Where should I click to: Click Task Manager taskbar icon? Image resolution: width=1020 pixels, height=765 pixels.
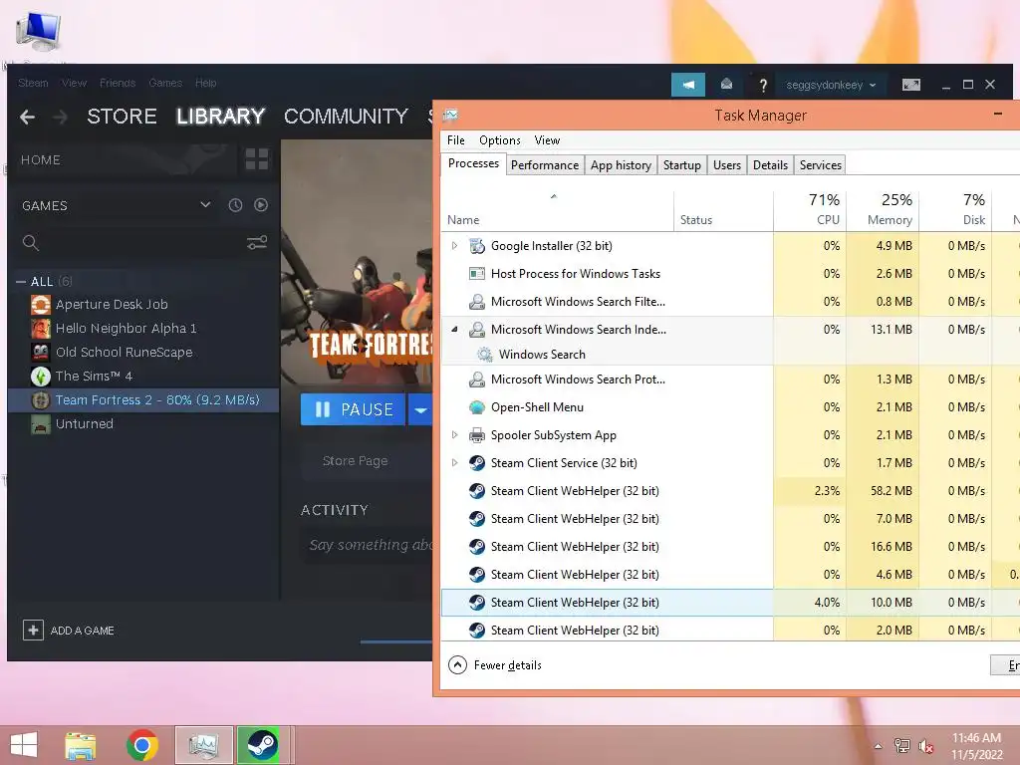(203, 745)
